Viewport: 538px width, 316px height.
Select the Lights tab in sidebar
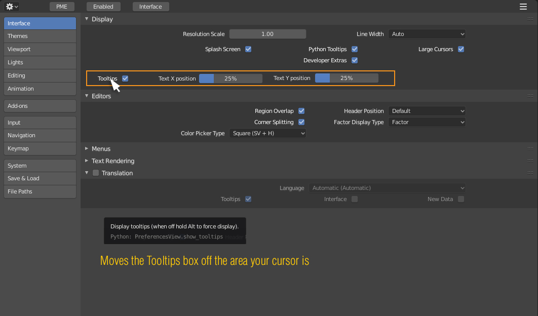coord(40,62)
